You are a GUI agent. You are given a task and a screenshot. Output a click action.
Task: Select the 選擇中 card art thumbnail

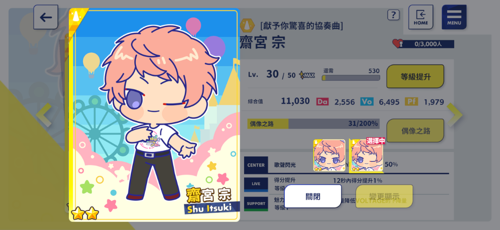[367, 155]
